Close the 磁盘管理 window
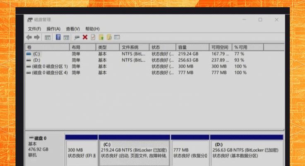 pyautogui.click(x=276, y=20)
